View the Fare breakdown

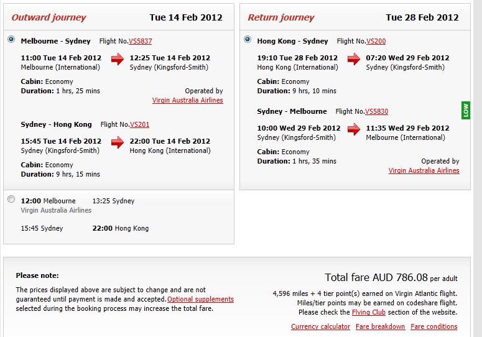point(380,326)
